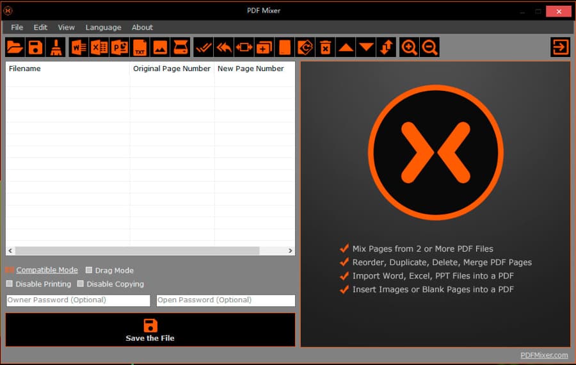Open the About menu
Screen dimensions: 576x365
[142, 27]
